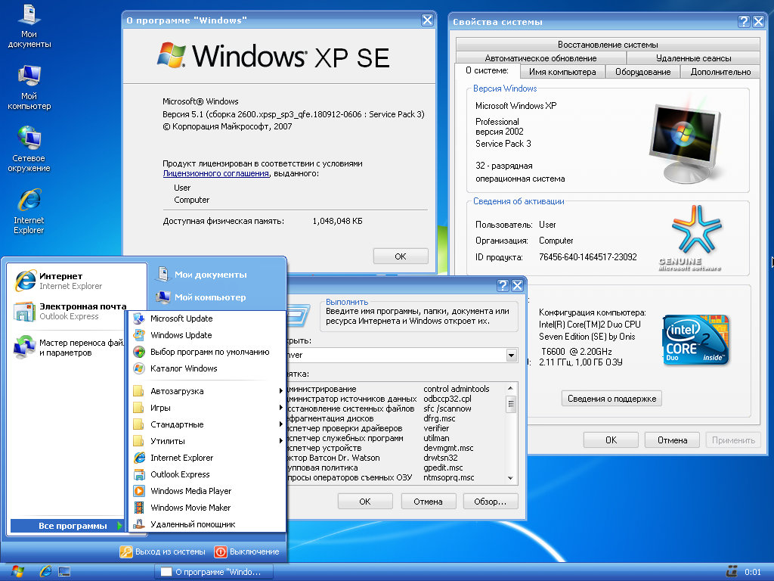Select the odbccp32.cpl list row
This screenshot has height=581, width=774.
point(396,399)
